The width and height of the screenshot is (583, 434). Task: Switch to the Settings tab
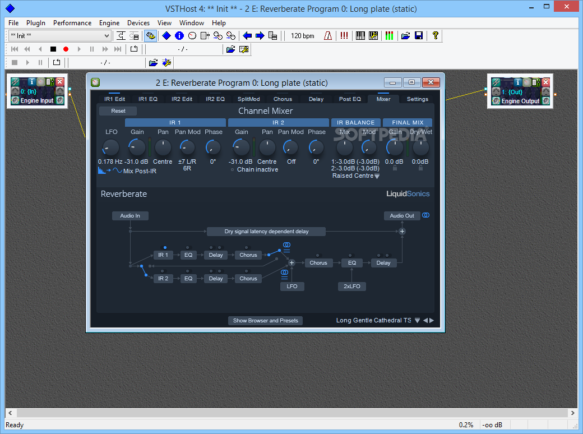point(417,99)
